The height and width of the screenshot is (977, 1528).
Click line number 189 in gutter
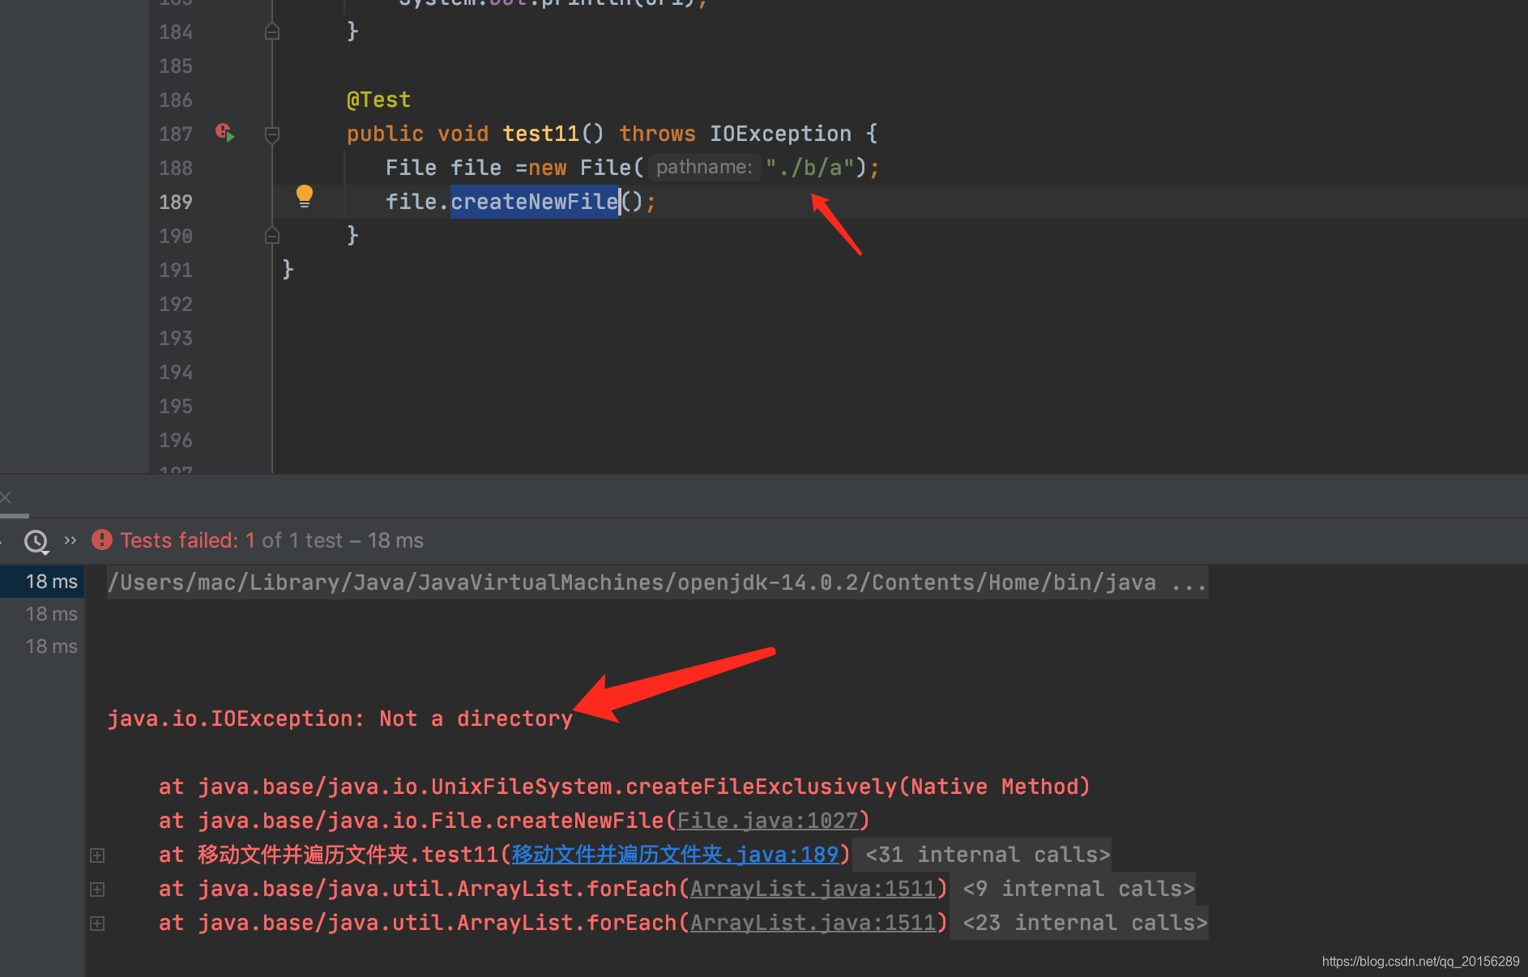coord(176,202)
